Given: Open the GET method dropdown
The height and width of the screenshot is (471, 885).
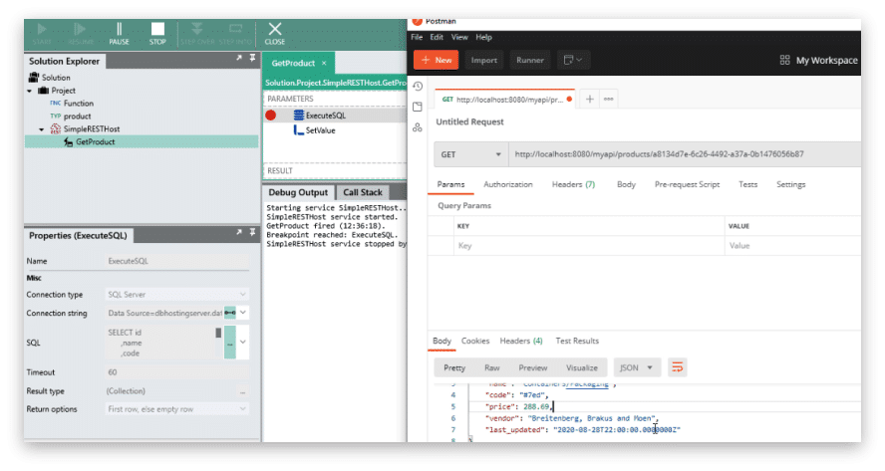Looking at the screenshot, I should (x=470, y=154).
